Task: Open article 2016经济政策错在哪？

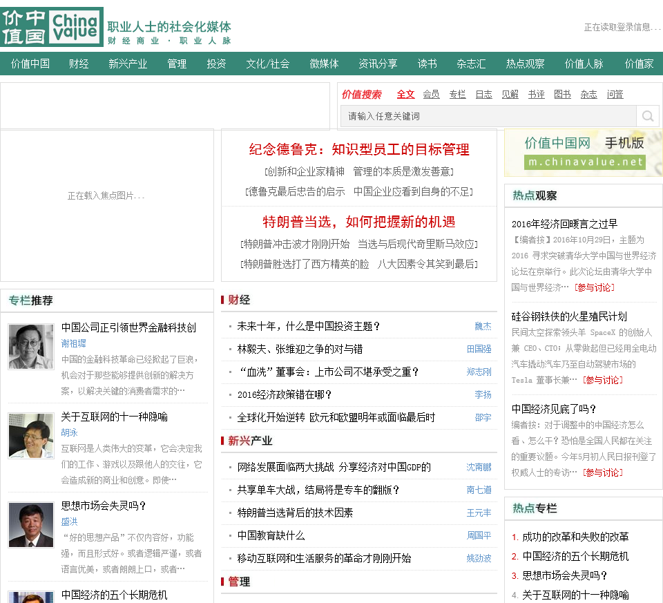Action: pos(284,394)
